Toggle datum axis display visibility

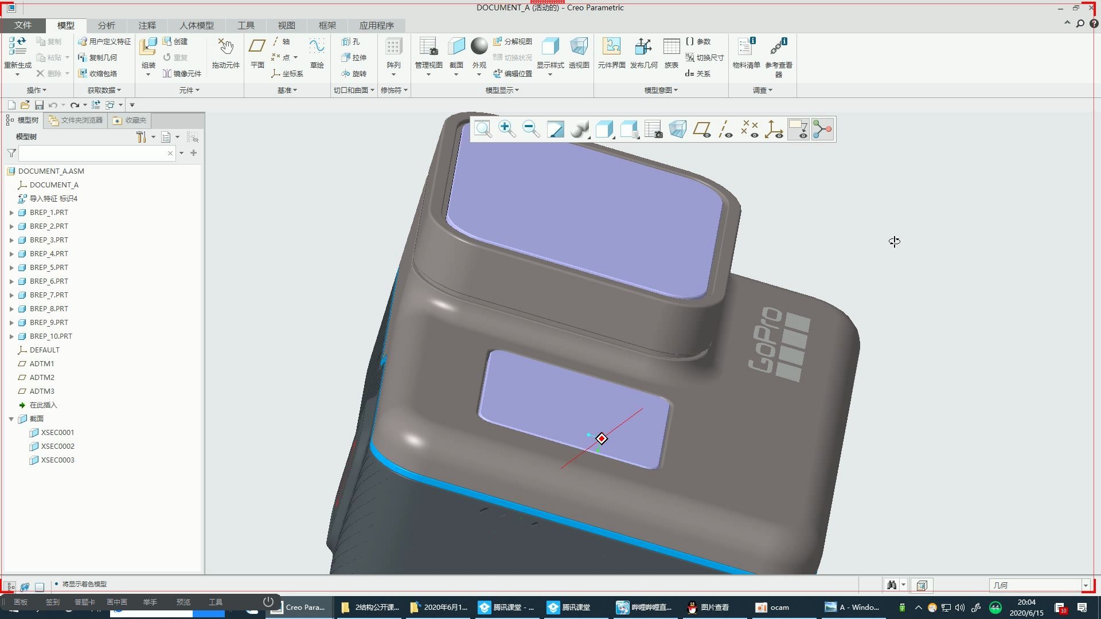tap(726, 129)
